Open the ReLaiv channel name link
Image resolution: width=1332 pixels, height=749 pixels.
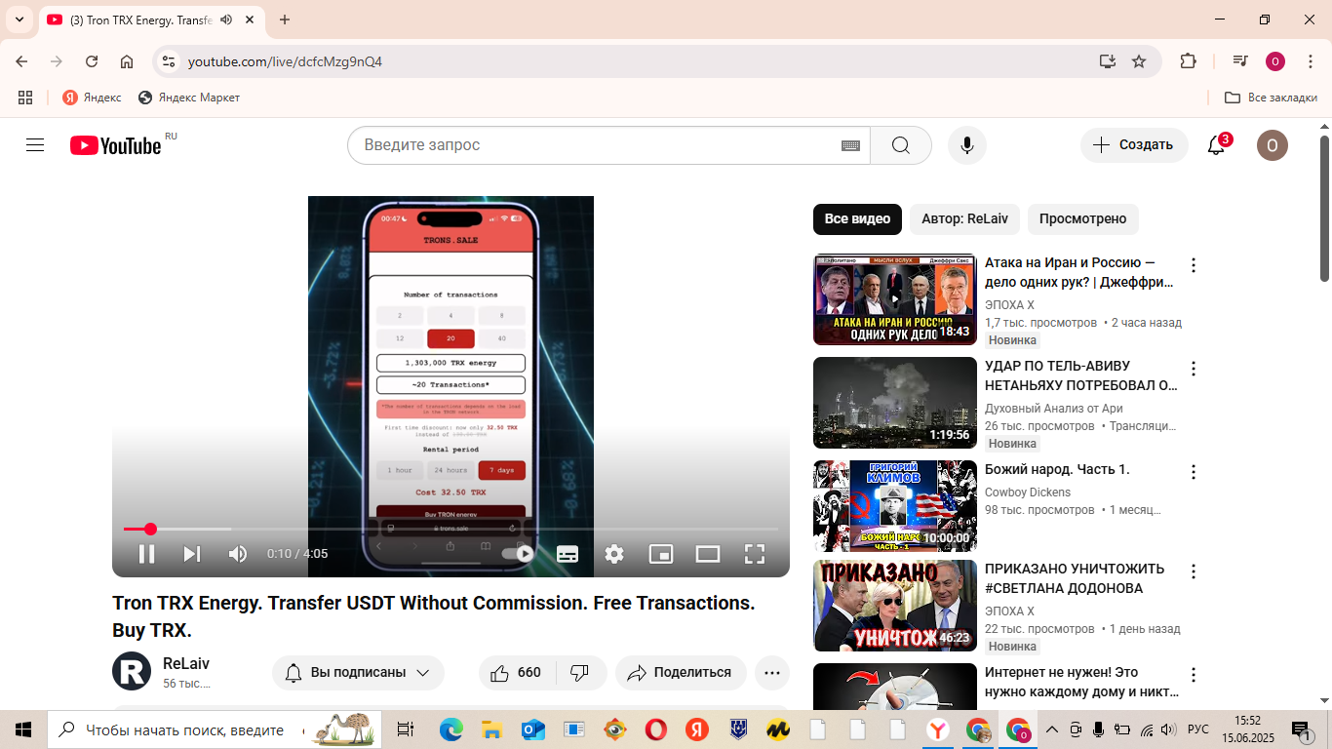[x=186, y=664]
